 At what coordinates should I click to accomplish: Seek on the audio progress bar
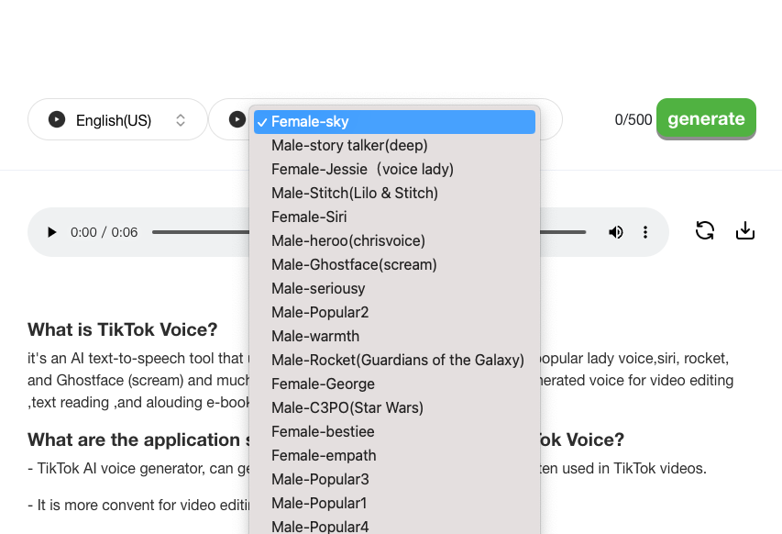point(202,232)
